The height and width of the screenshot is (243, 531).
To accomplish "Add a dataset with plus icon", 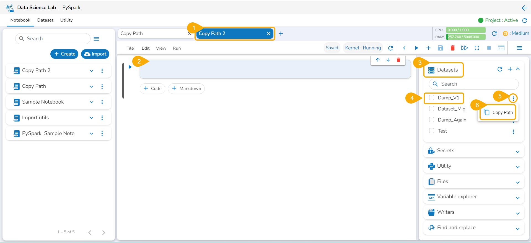I will pos(510,69).
